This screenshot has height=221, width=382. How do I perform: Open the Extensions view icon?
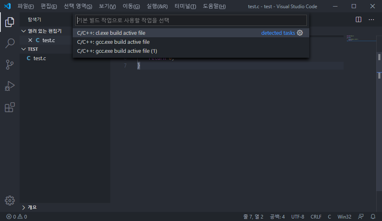coord(9,107)
